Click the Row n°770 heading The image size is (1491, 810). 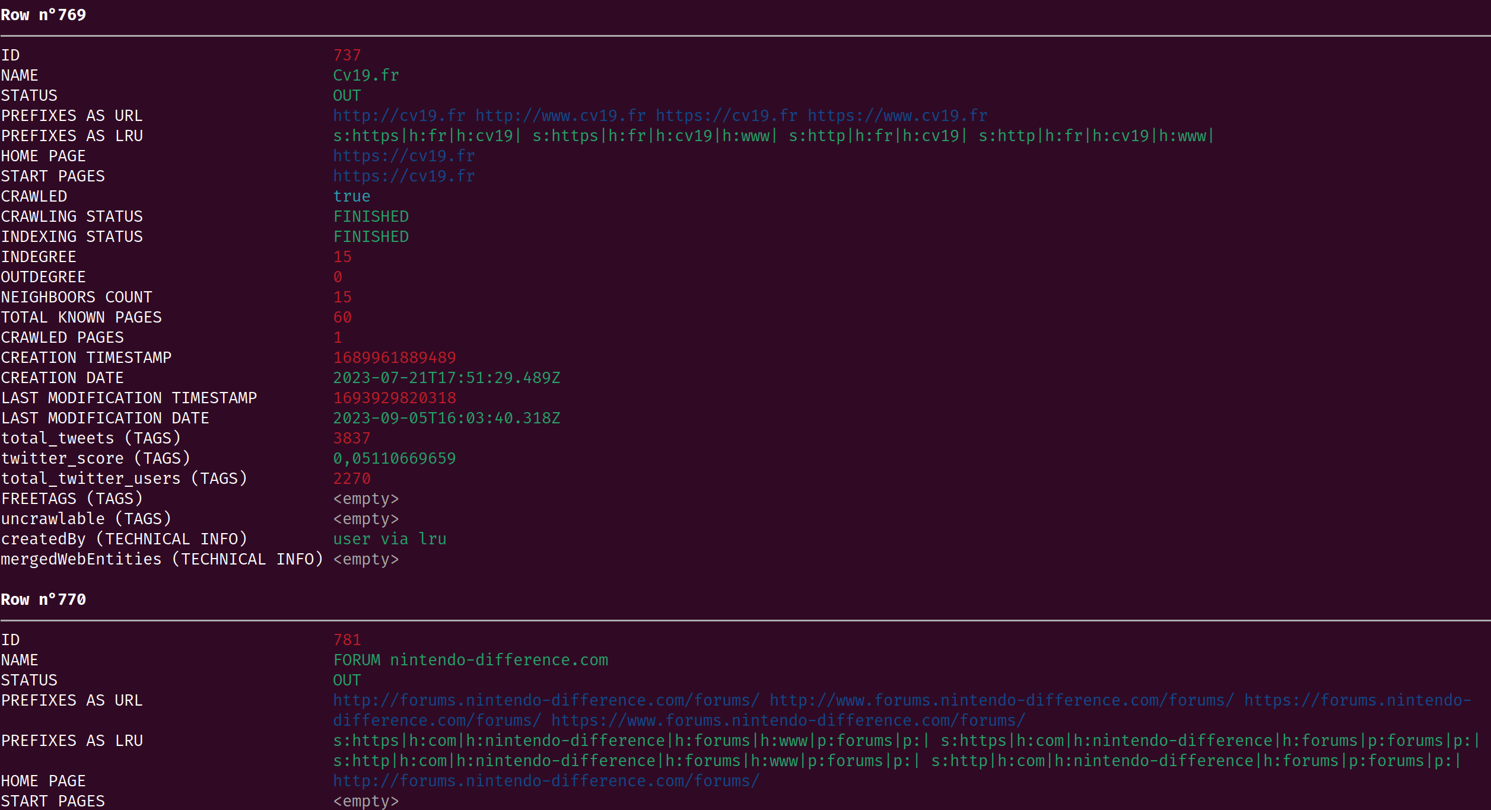coord(43,599)
